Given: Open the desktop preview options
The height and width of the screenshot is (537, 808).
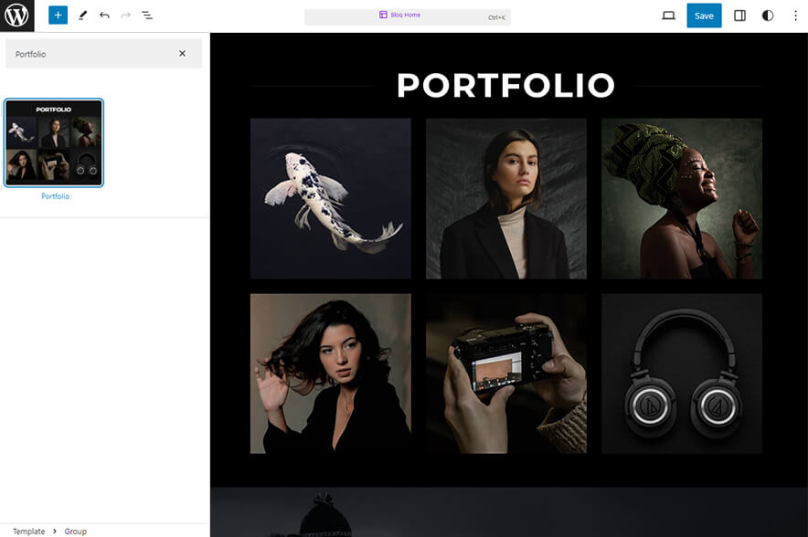Looking at the screenshot, I should click(x=668, y=16).
